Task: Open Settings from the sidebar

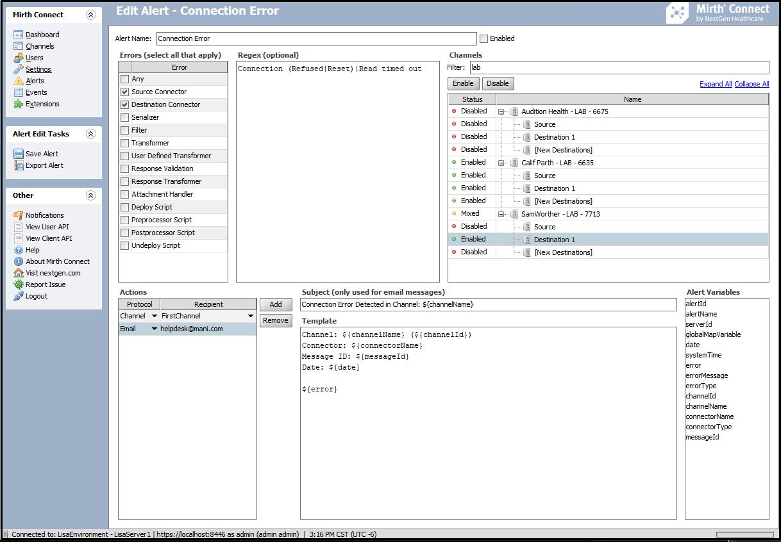Action: pos(38,69)
